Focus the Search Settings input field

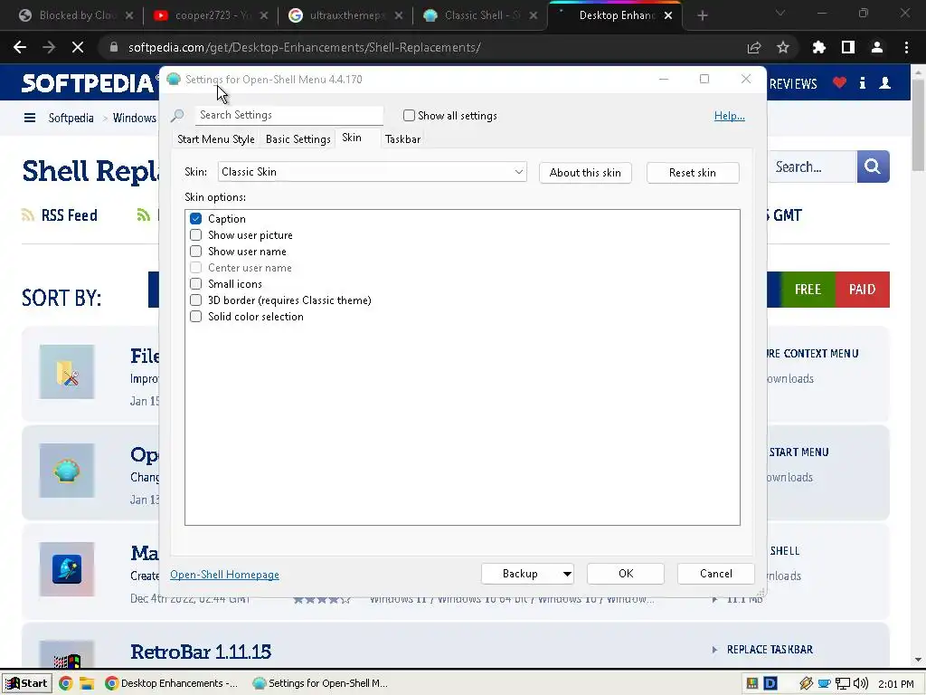tap(289, 115)
